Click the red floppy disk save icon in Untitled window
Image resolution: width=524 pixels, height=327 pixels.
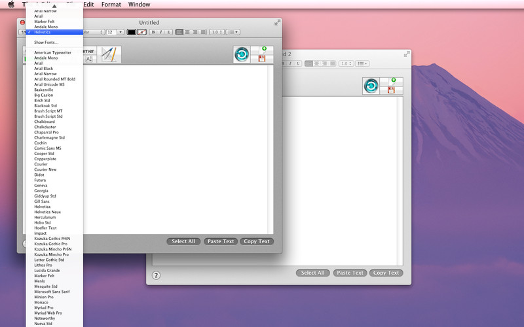click(263, 59)
